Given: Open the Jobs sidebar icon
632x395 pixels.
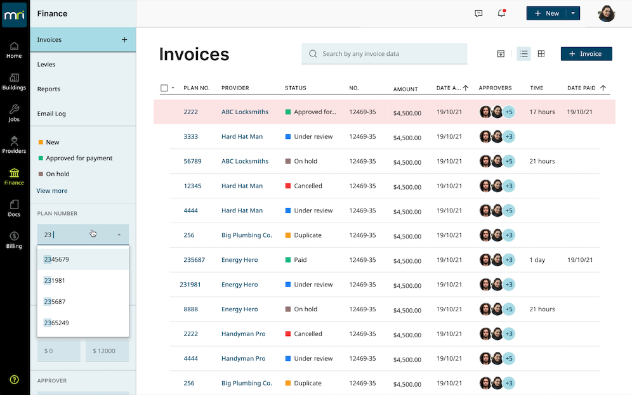Looking at the screenshot, I should [x=14, y=113].
